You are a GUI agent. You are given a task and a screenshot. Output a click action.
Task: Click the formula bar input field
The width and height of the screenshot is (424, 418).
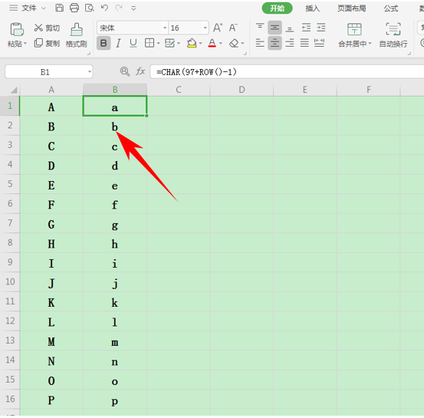pos(287,72)
